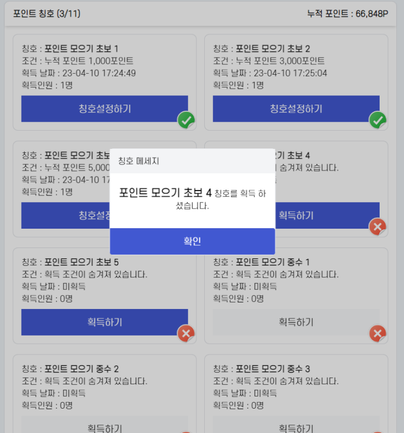Click the 포인트 칭호 (3/11) header title

point(46,14)
